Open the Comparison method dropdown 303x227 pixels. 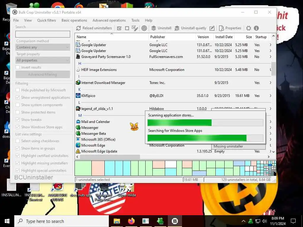point(43,47)
